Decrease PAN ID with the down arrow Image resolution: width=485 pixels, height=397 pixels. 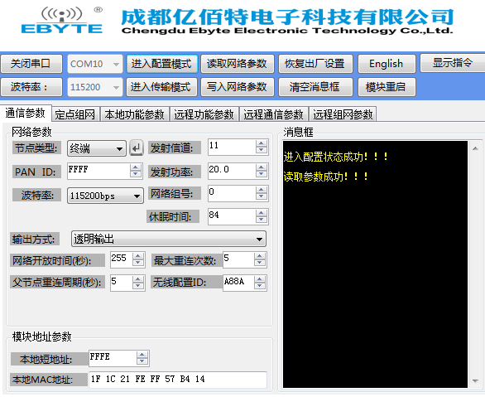tap(136, 174)
